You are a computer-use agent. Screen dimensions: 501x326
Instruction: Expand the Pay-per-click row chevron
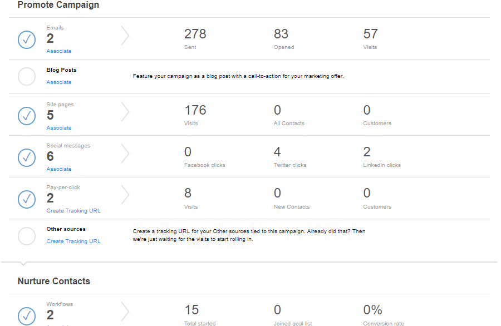pos(125,195)
